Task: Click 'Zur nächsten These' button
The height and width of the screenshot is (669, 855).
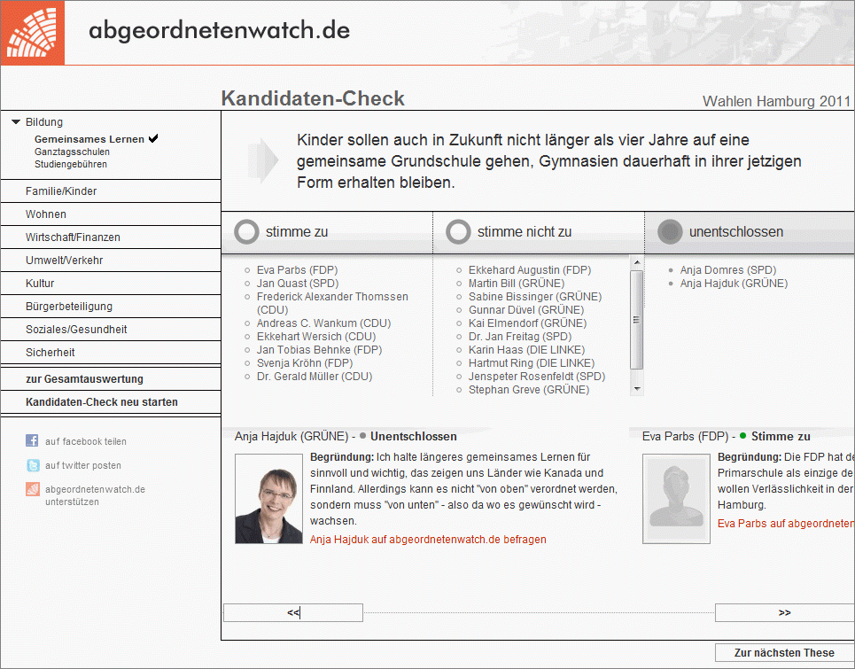Action: point(784,652)
